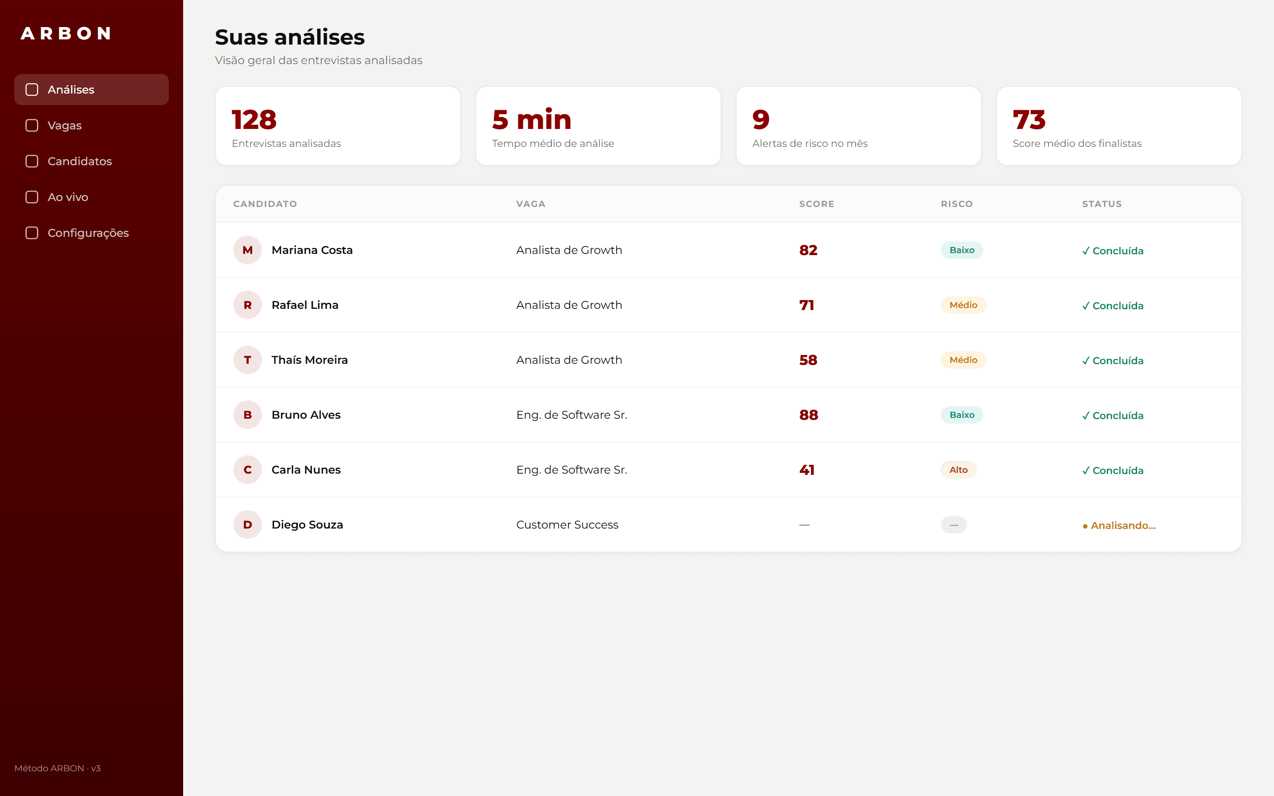Viewport: 1274px width, 796px height.
Task: Click the Ao vivo sidebar icon
Action: [x=32, y=197]
